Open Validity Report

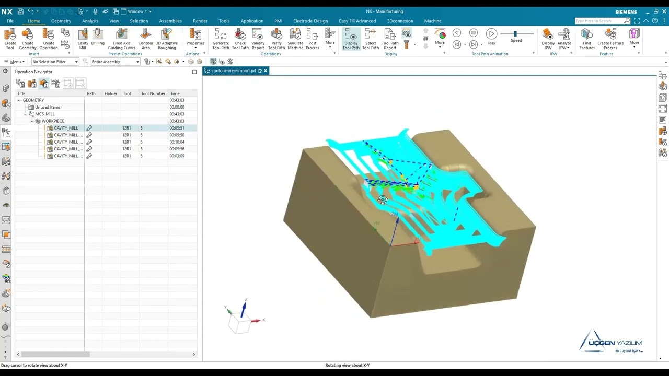click(258, 39)
